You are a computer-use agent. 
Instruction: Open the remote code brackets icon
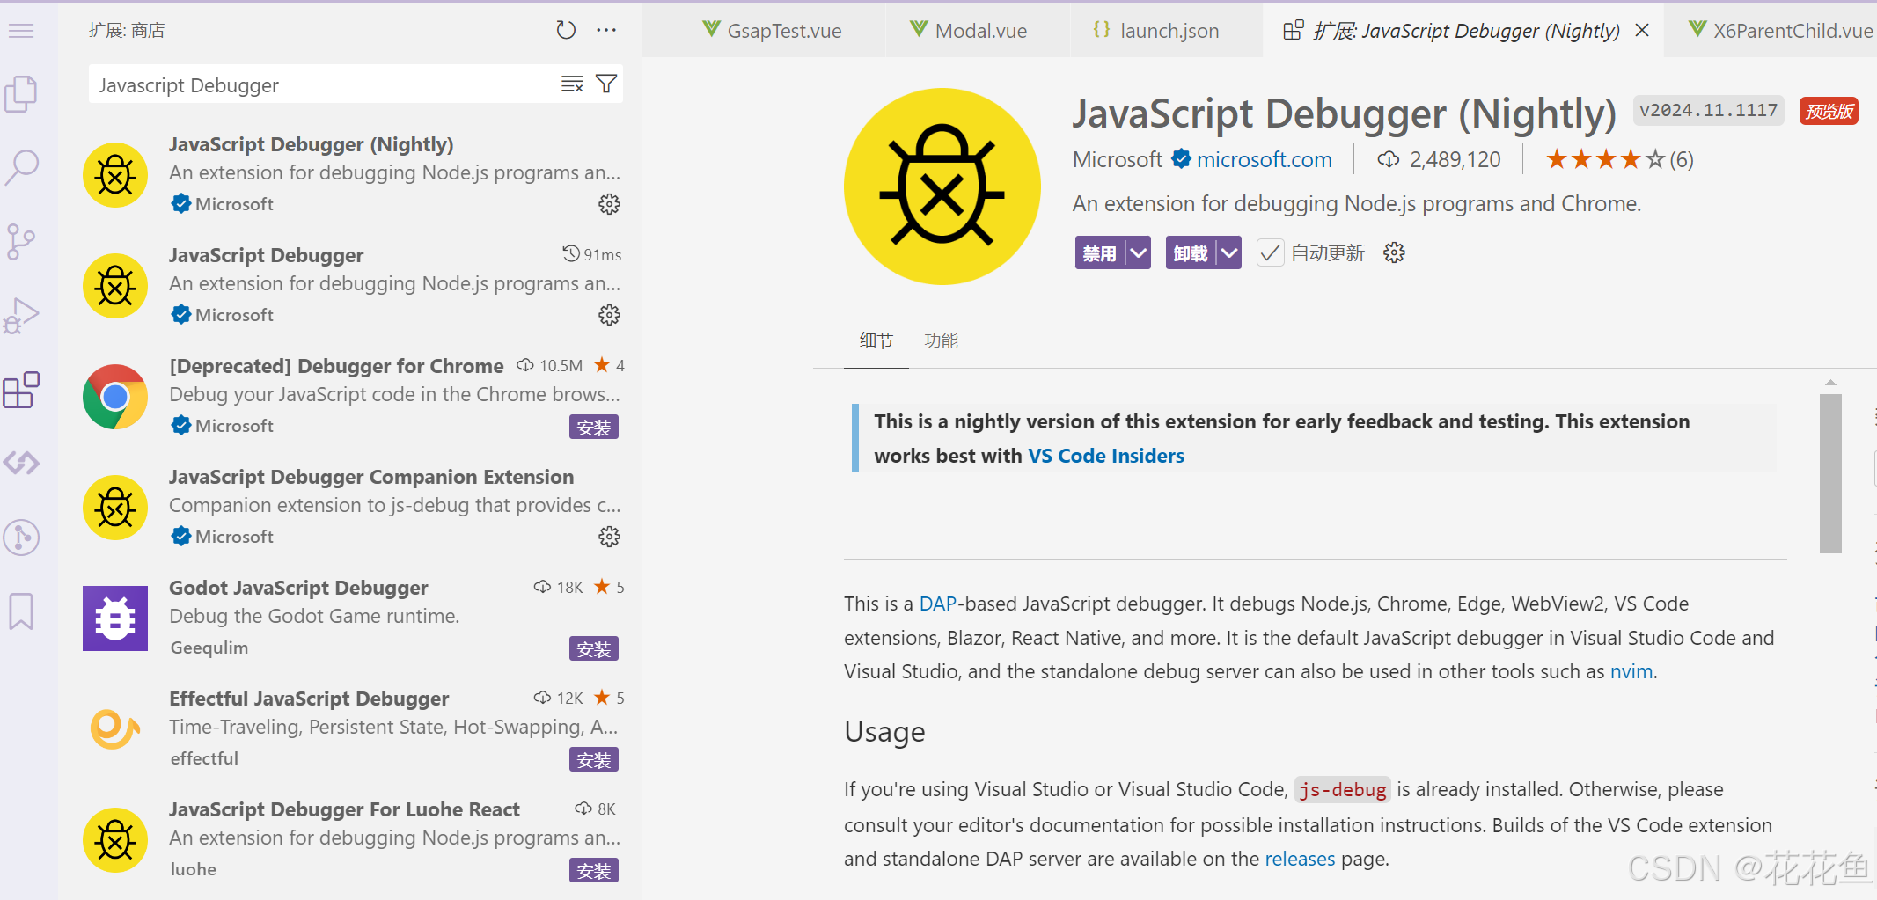(x=21, y=463)
